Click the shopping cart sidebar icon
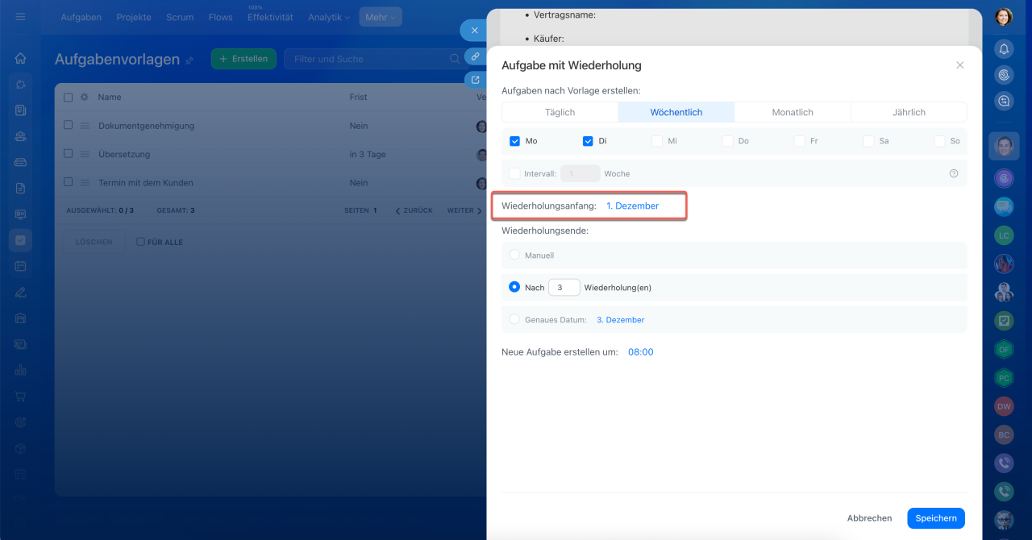The height and width of the screenshot is (540, 1032). pos(20,397)
